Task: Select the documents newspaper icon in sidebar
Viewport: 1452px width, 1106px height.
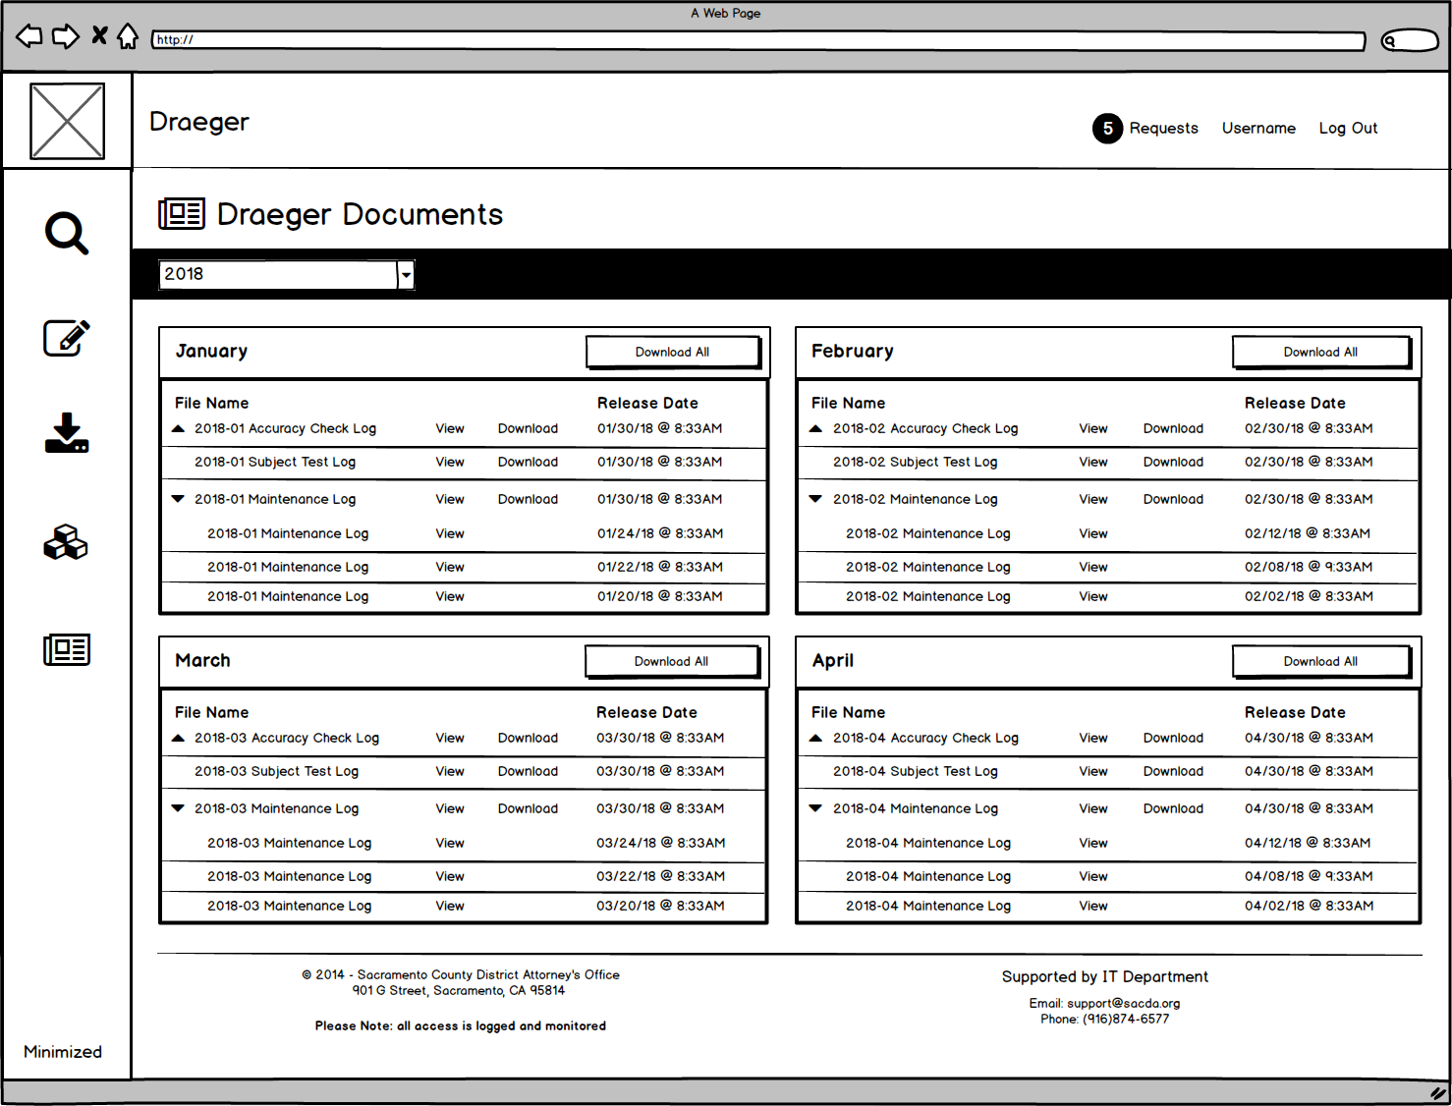Action: point(67,649)
